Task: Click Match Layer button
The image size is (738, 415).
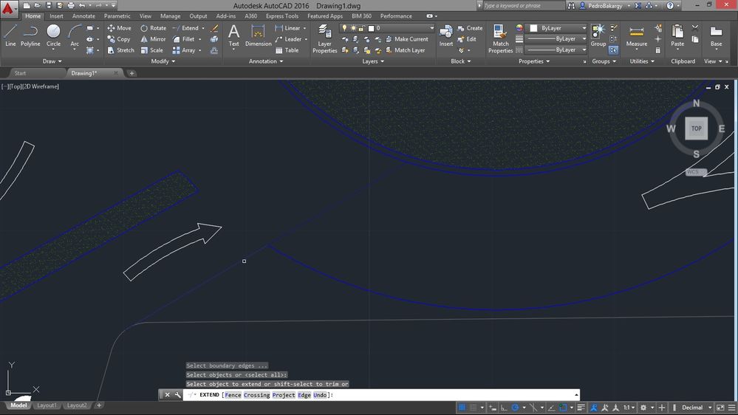Action: coord(406,50)
